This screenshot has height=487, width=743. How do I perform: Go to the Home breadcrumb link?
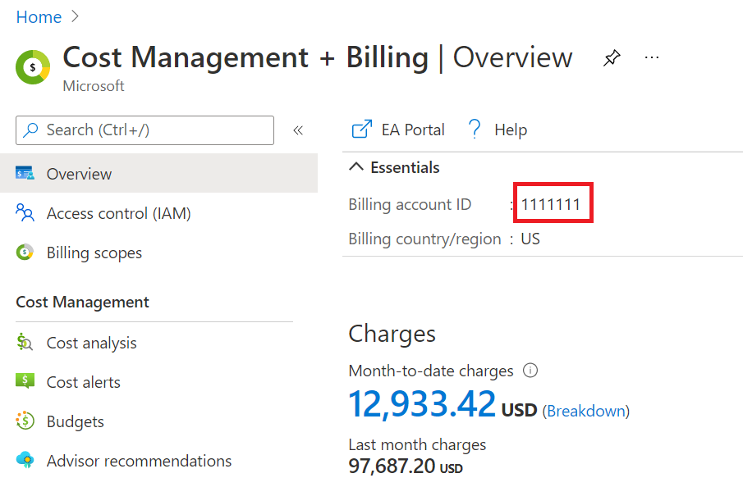(x=39, y=17)
